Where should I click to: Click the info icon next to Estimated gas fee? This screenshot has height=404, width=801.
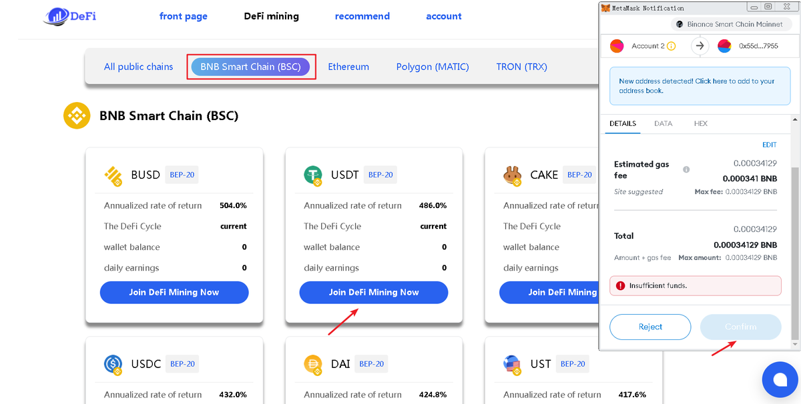click(x=686, y=169)
